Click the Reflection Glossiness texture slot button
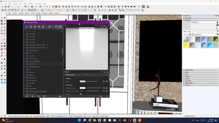Viewport: 219px width, 123px height. pos(104,91)
